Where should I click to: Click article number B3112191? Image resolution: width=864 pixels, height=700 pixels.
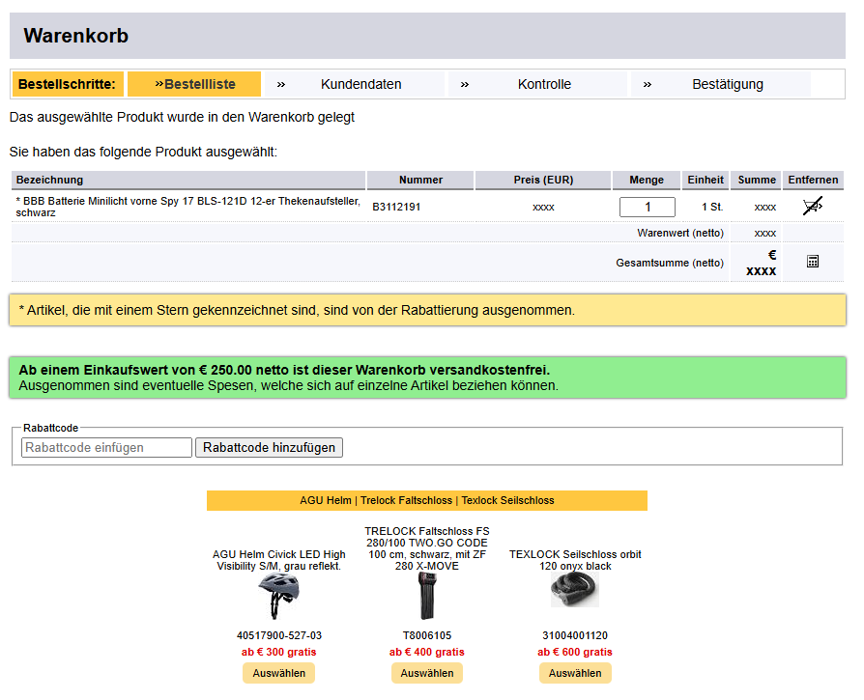click(396, 207)
